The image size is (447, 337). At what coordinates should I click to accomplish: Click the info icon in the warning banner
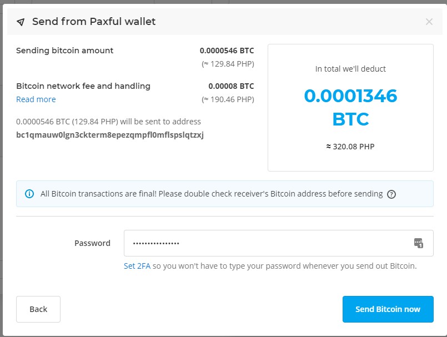(x=29, y=194)
